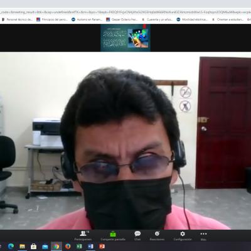Open 'Principios del perio...' bookmark
This screenshot has height=251, width=251.
coord(52,19)
